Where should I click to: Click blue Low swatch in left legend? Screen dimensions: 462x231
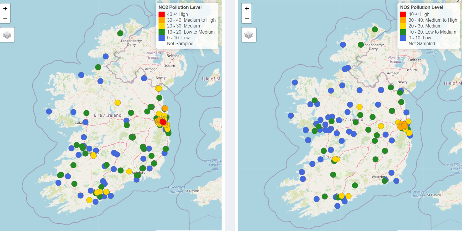coord(161,38)
